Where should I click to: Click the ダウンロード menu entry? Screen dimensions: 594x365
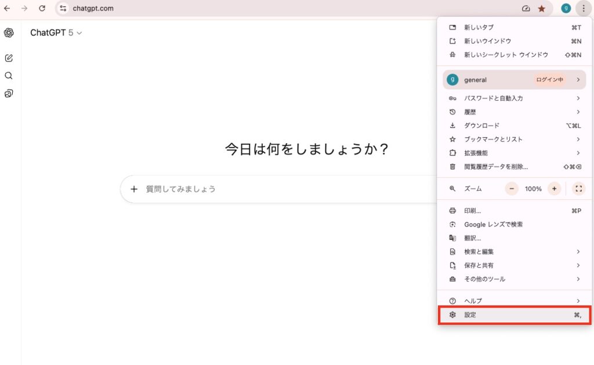pyautogui.click(x=481, y=126)
